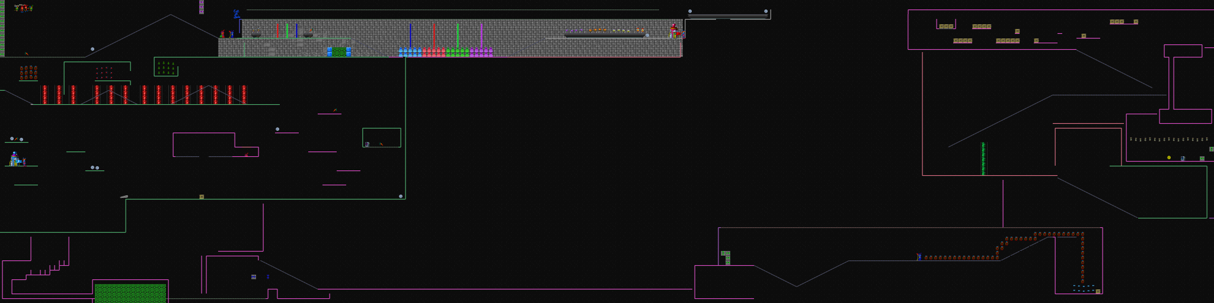The height and width of the screenshot is (303, 1214).
Task: Click the tall blue pole above blue bottles
Action: click(x=410, y=36)
